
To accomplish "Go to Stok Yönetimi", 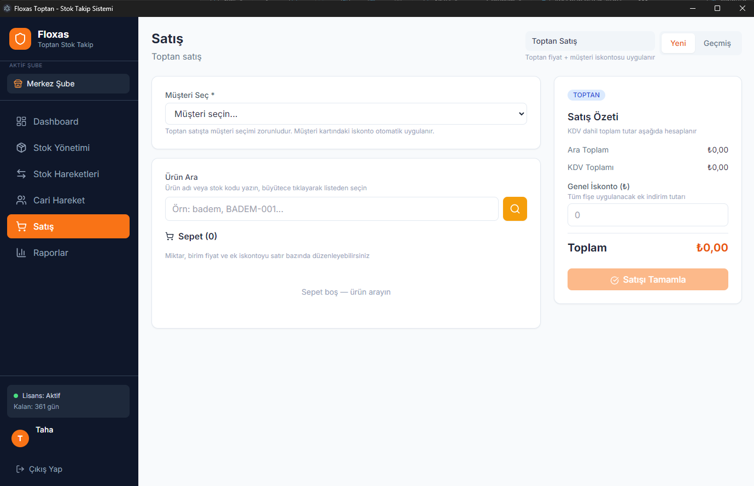I will pyautogui.click(x=68, y=148).
